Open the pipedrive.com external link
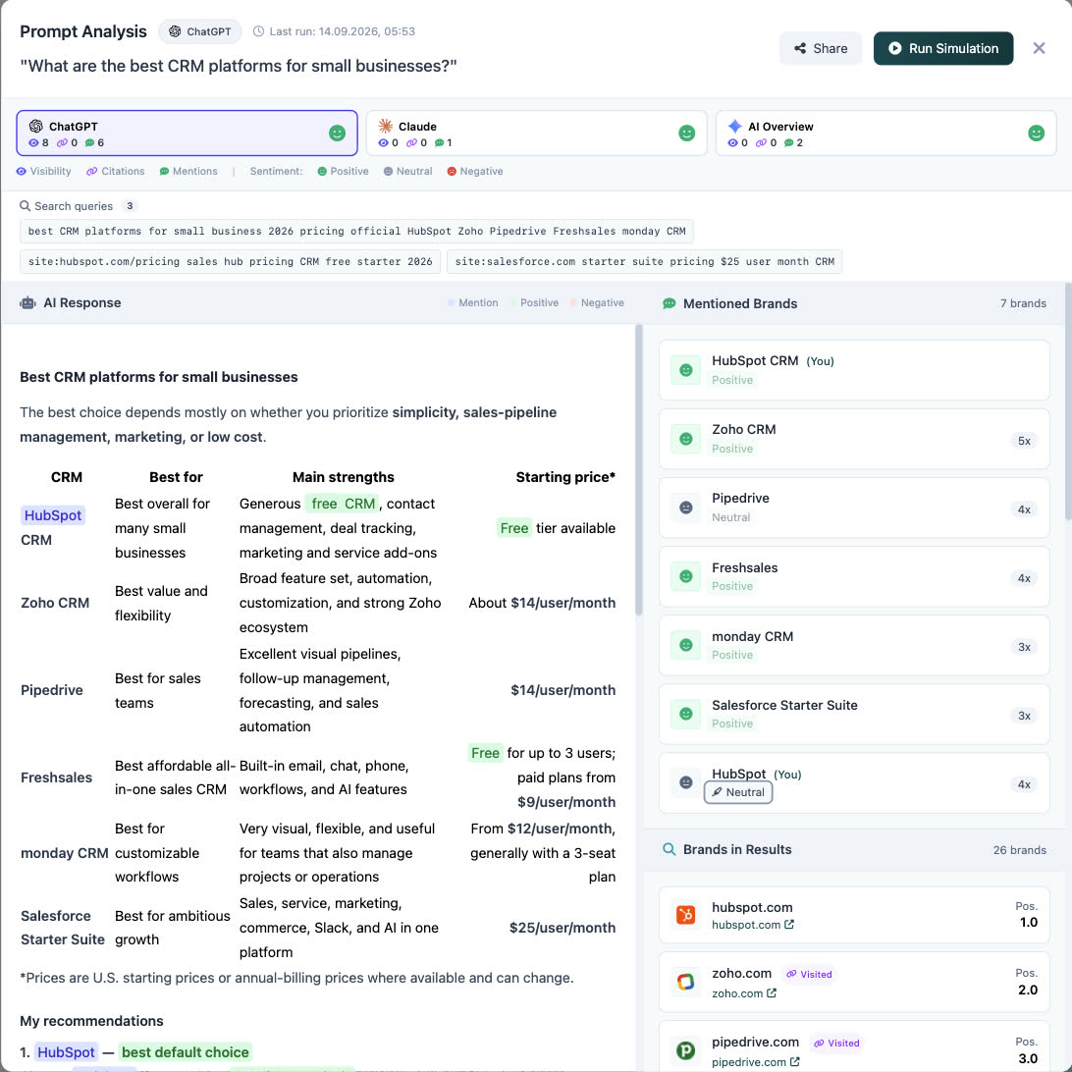This screenshot has height=1072, width=1072. (x=756, y=1062)
